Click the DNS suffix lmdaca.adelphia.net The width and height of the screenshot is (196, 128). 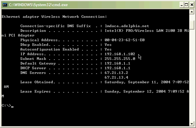127,26
